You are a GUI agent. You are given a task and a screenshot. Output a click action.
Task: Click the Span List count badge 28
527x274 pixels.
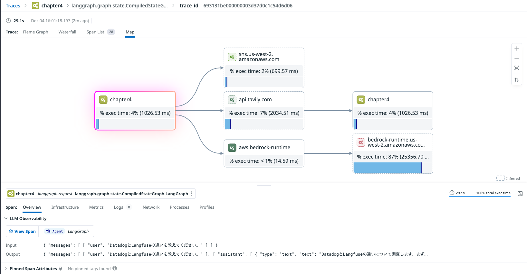111,32
